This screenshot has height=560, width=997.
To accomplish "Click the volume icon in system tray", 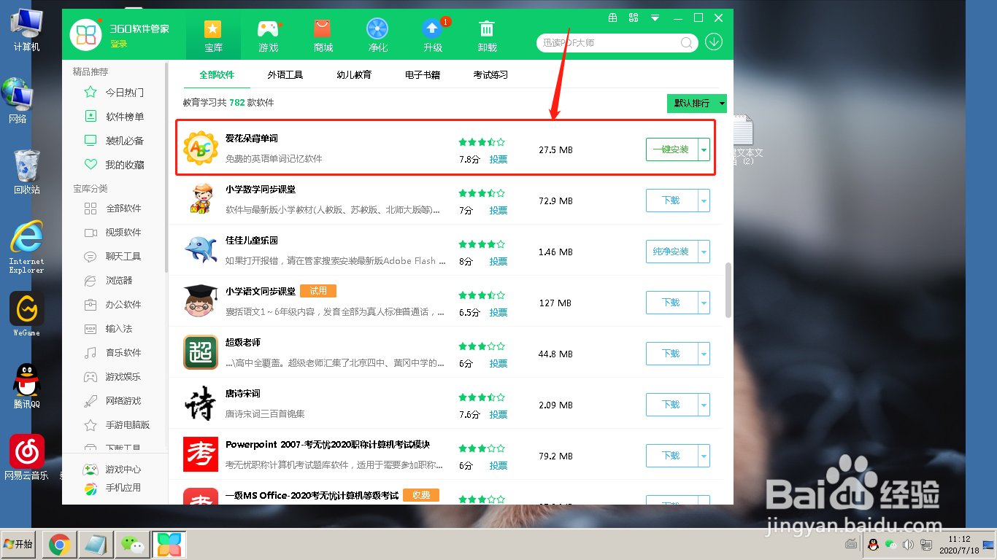I will click(908, 545).
